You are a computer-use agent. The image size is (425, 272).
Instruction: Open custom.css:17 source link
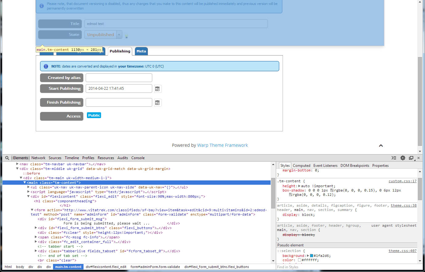pos(403,181)
